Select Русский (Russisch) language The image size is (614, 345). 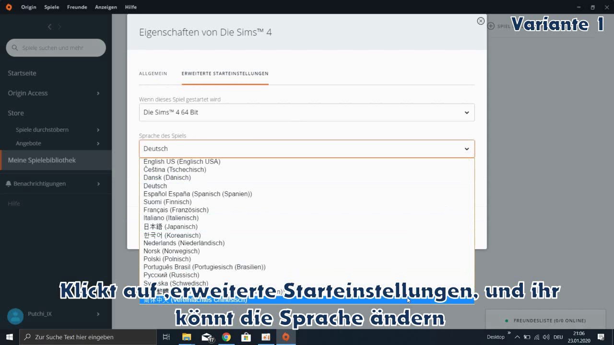coord(307,275)
